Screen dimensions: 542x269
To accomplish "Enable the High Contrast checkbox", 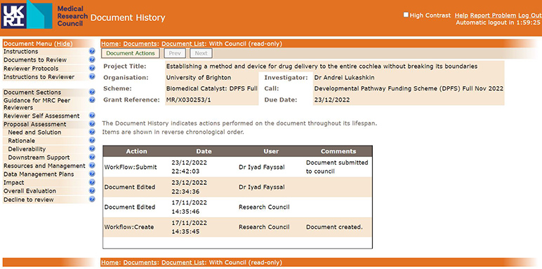I will 406,15.
